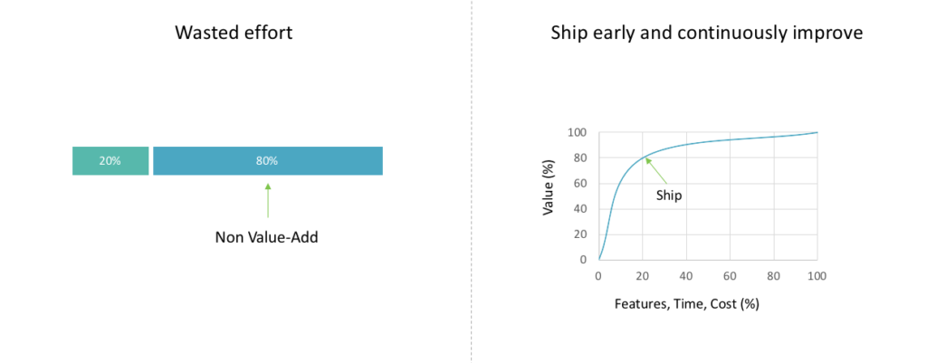Click the blue 80% bar segment
The width and height of the screenshot is (927, 363).
[268, 161]
